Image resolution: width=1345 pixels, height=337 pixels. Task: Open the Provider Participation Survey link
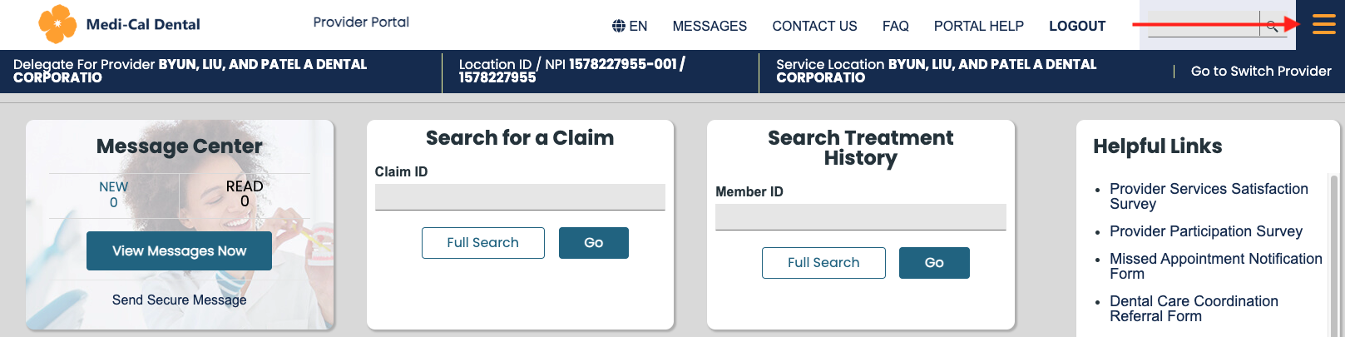click(x=1205, y=231)
